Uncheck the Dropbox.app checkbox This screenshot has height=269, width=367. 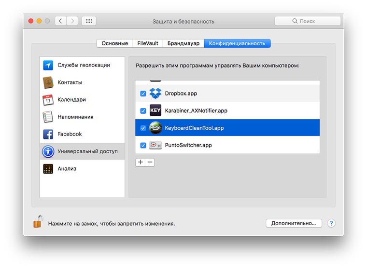[143, 94]
